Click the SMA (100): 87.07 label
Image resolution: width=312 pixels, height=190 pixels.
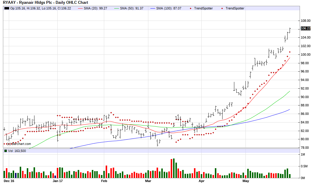169,8
